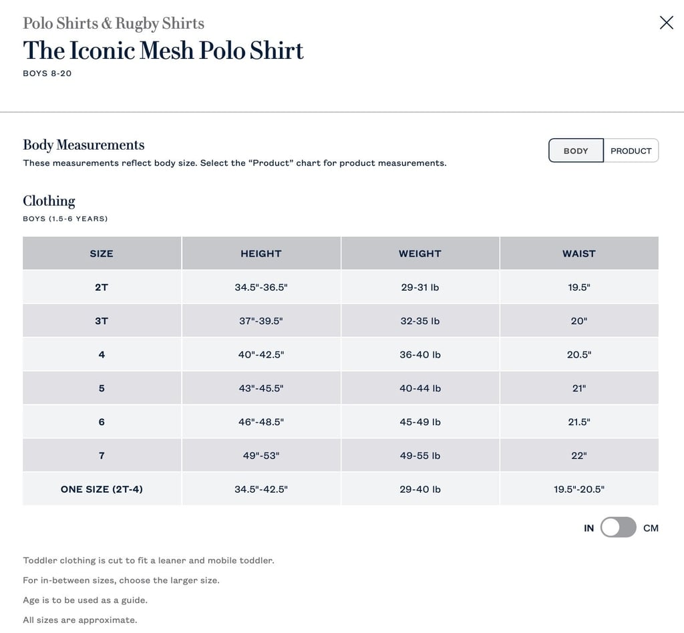Select the 3T size row
Viewport: 684px width, 633px height.
340,320
